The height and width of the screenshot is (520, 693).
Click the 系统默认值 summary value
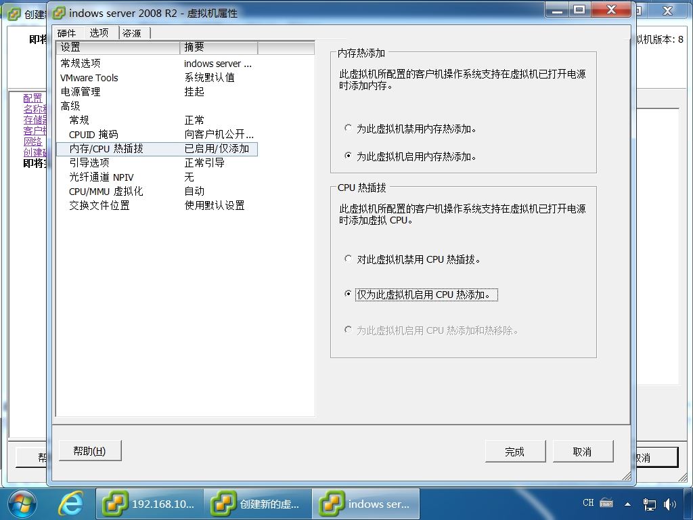point(210,78)
